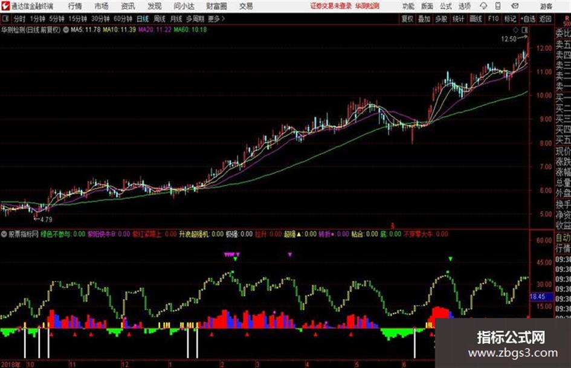The image size is (571, 368).
Task: Toggle the left panel icon beside 分时
Action: point(5,19)
